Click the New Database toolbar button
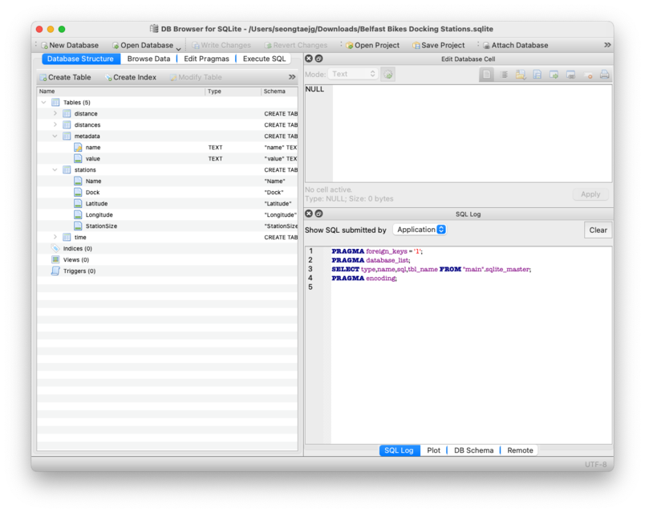 click(70, 45)
